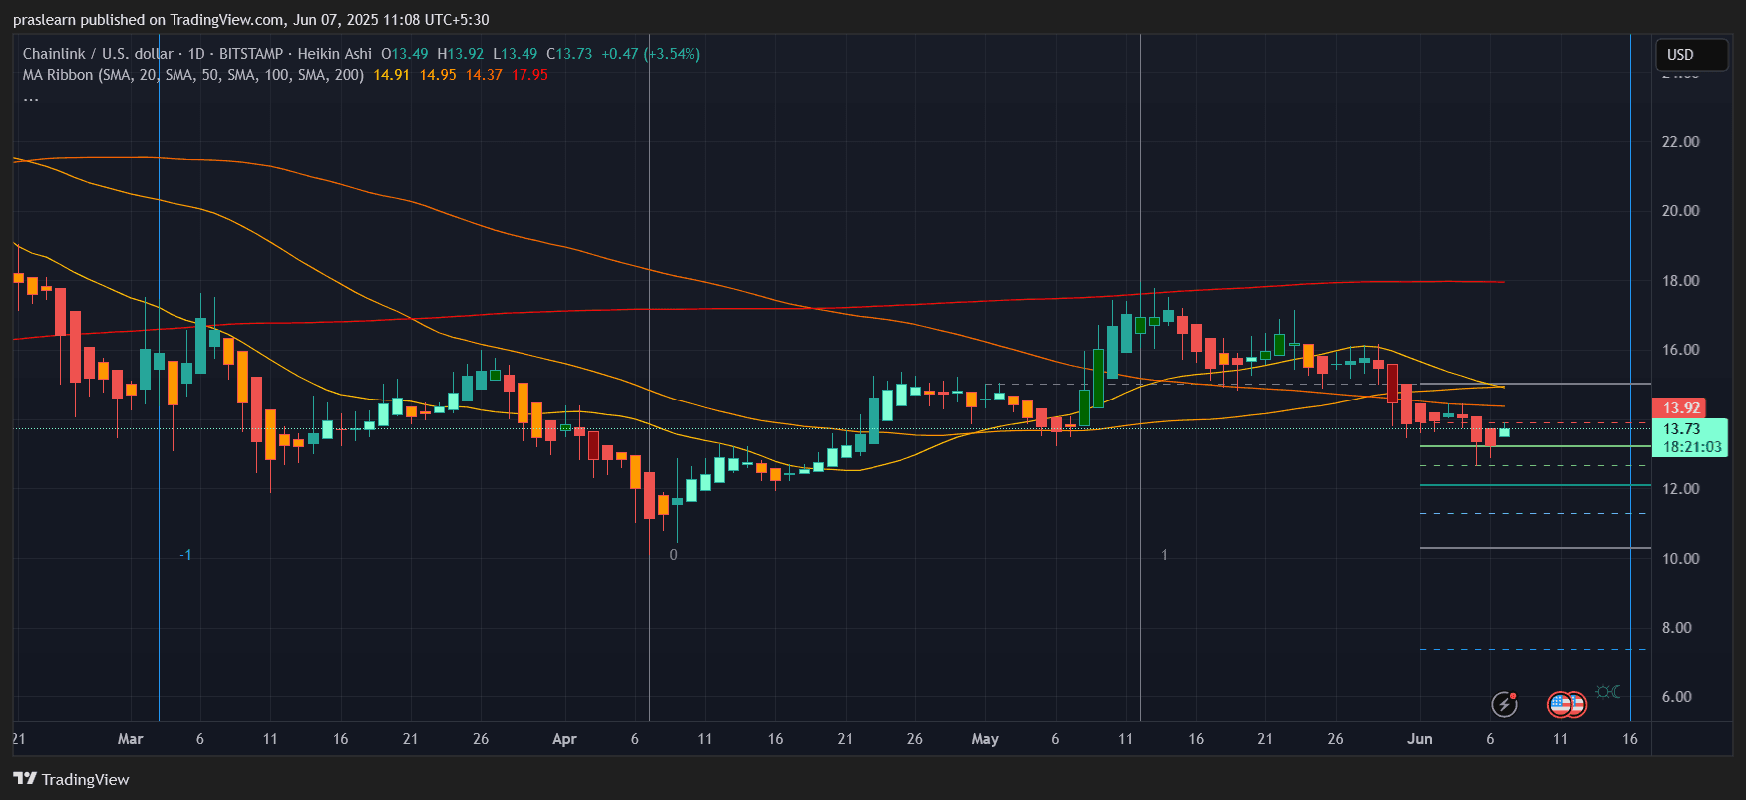
Task: Click the Apr label on time axis
Action: 564,739
